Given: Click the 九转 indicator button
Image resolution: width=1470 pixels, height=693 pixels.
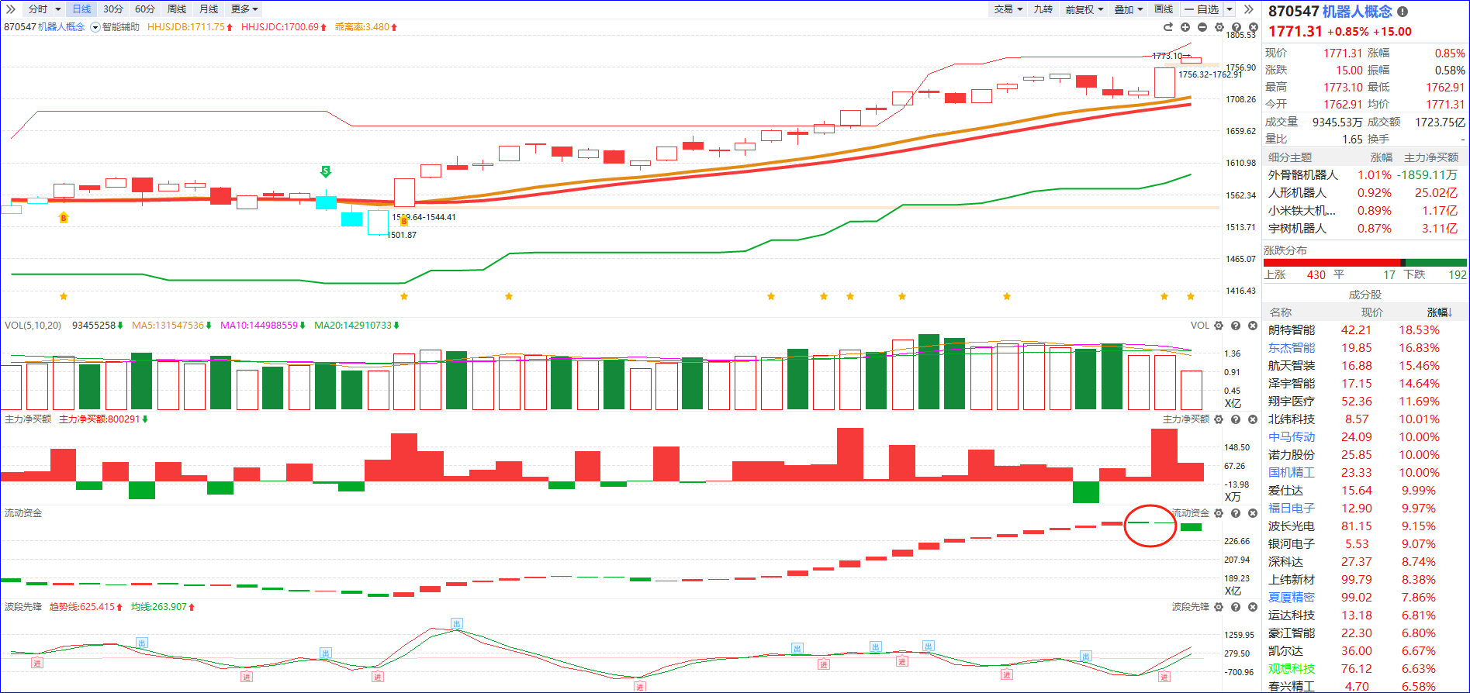Looking at the screenshot, I should click(1043, 9).
